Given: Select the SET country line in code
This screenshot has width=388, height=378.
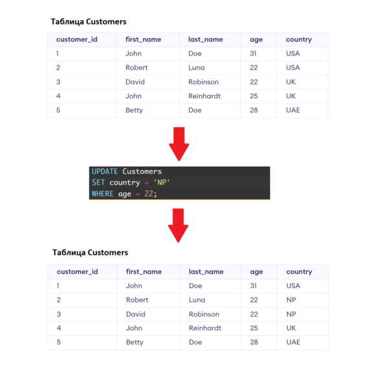Looking at the screenshot, I should click(126, 183).
